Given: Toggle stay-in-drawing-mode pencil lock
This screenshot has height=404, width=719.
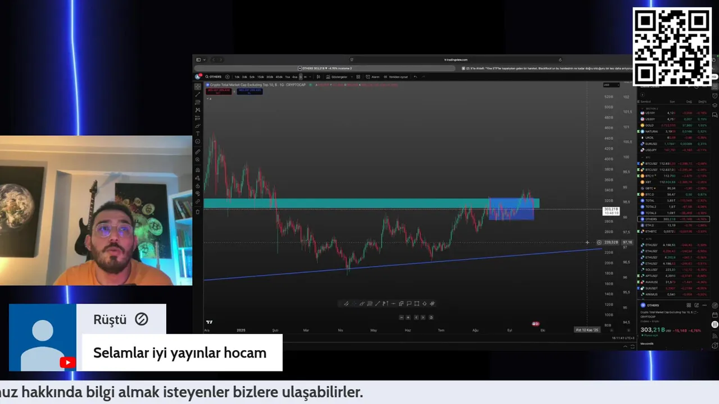Looking at the screenshot, I should [198, 178].
